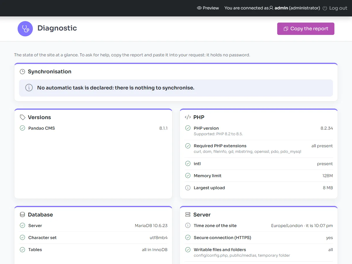
Task: Click the clock icon beside Synchronisation
Action: pyautogui.click(x=22, y=72)
